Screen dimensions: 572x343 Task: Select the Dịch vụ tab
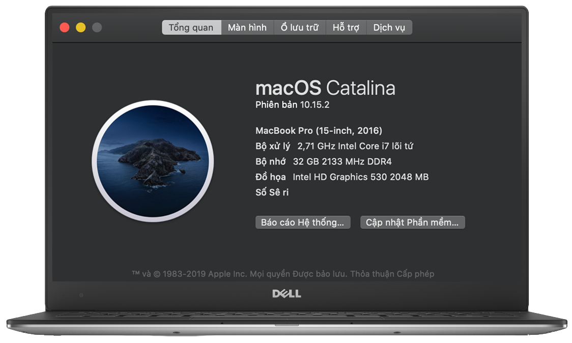click(x=389, y=27)
